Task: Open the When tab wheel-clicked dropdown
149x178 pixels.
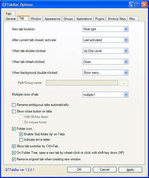Action: pyautogui.click(x=105, y=62)
